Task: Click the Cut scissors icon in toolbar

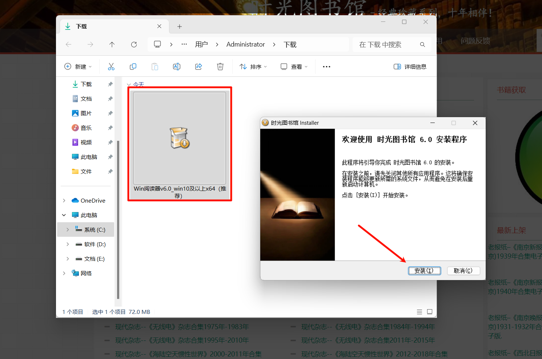Action: pos(111,67)
